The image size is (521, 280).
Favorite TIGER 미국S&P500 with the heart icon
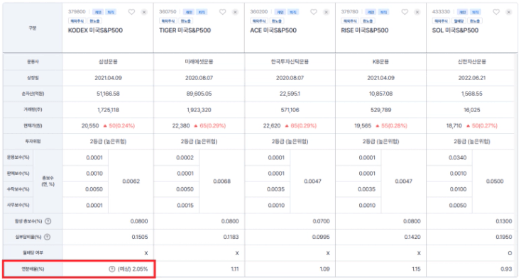click(223, 12)
